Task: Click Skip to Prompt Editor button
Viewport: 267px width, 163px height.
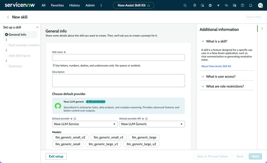Action: coord(213,156)
